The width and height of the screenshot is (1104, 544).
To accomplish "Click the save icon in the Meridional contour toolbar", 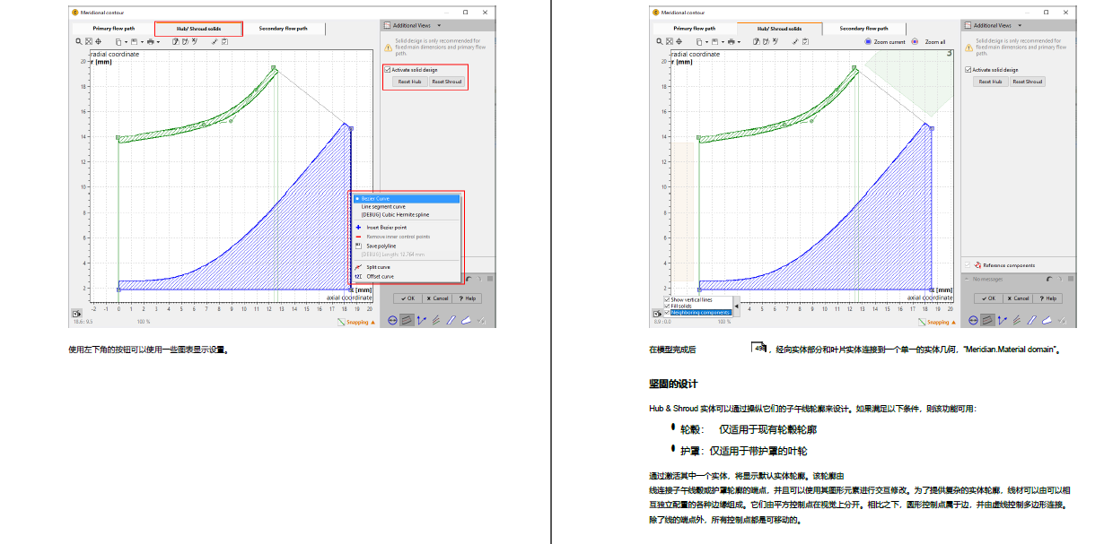I will point(134,41).
